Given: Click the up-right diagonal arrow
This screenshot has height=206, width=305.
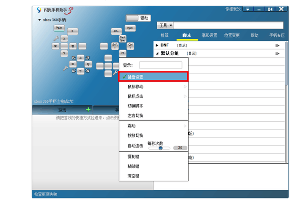Looking at the screenshot, I should [87, 58].
